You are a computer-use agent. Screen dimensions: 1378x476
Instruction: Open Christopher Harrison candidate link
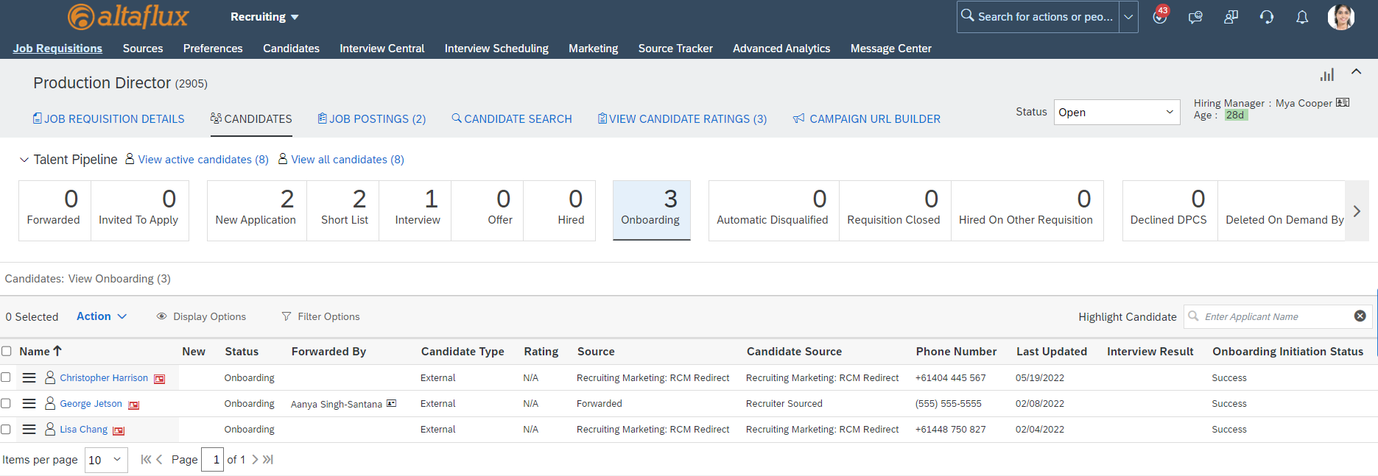[104, 377]
